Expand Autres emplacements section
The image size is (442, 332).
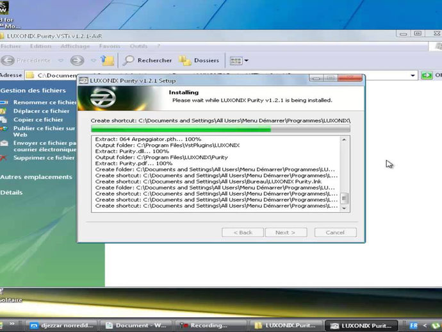click(x=37, y=177)
